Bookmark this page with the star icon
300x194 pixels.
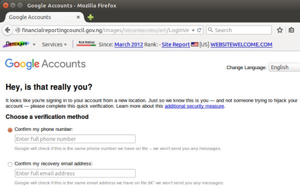point(279,30)
